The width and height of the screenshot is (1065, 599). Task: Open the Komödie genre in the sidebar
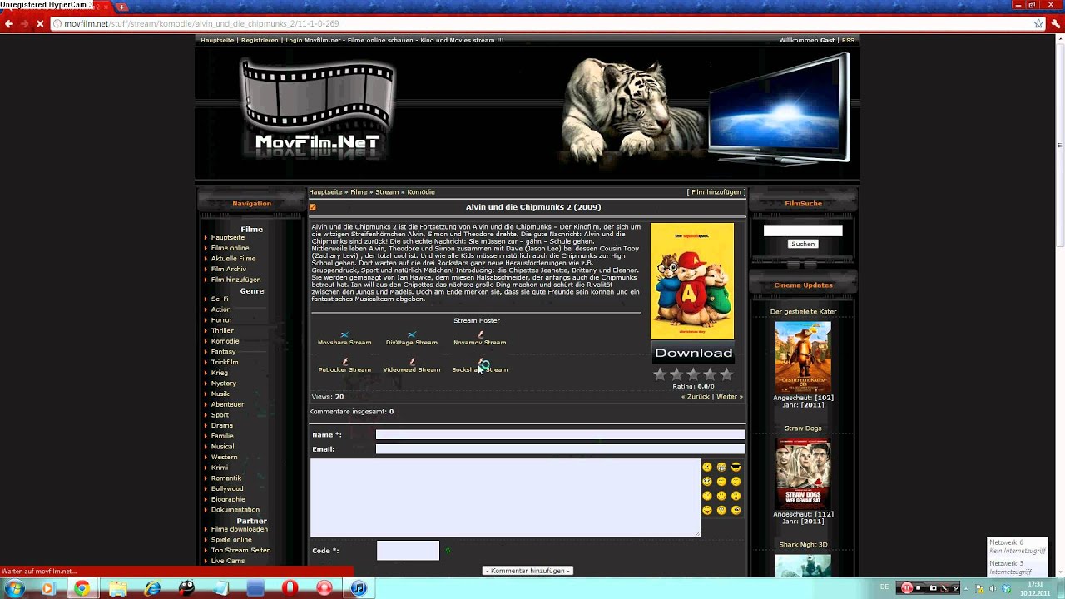click(225, 341)
